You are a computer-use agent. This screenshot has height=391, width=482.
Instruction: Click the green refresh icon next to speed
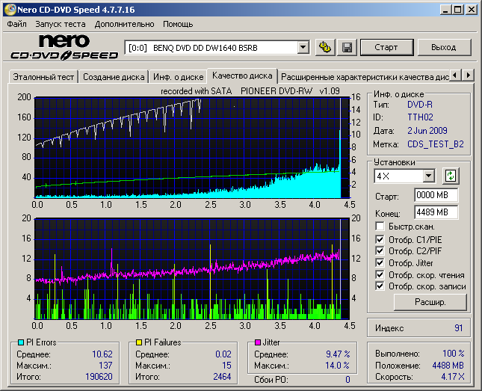pyautogui.click(x=450, y=176)
